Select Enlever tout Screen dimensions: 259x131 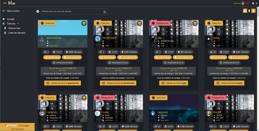(14, 28)
